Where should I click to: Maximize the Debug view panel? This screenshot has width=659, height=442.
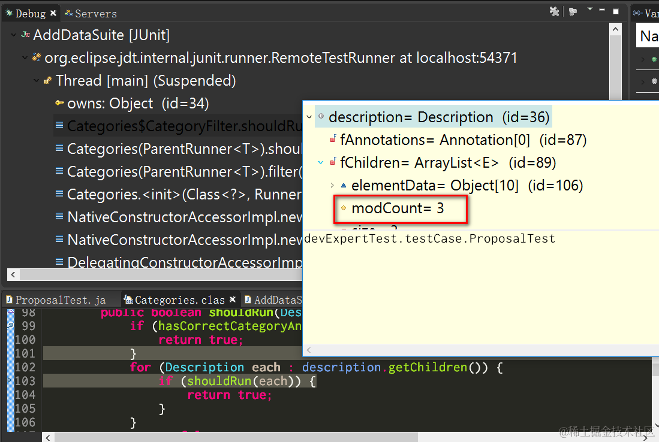tap(616, 11)
